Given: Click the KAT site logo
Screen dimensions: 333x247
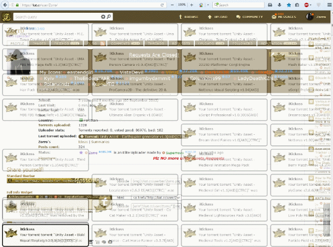Looking at the screenshot, I should [x=6, y=17].
